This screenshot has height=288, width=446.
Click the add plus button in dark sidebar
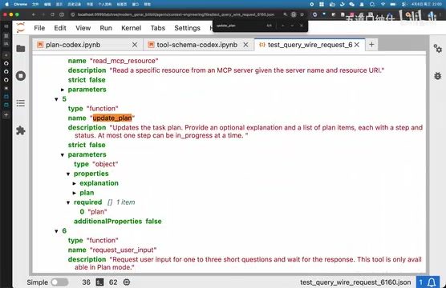(x=6, y=115)
